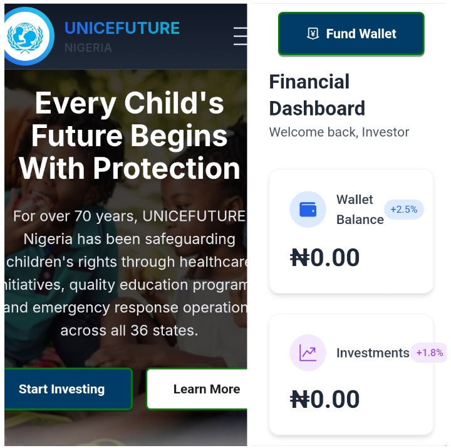
Task: Click the Welcome back, Investor text
Action: [339, 132]
